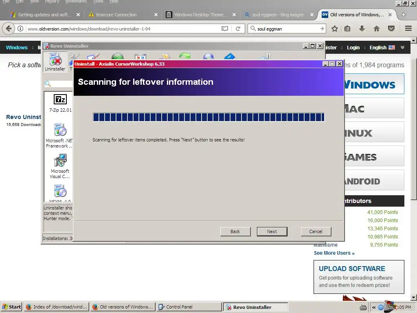Click the soul eggman search field
The height and width of the screenshot is (313, 417).
tap(287, 29)
